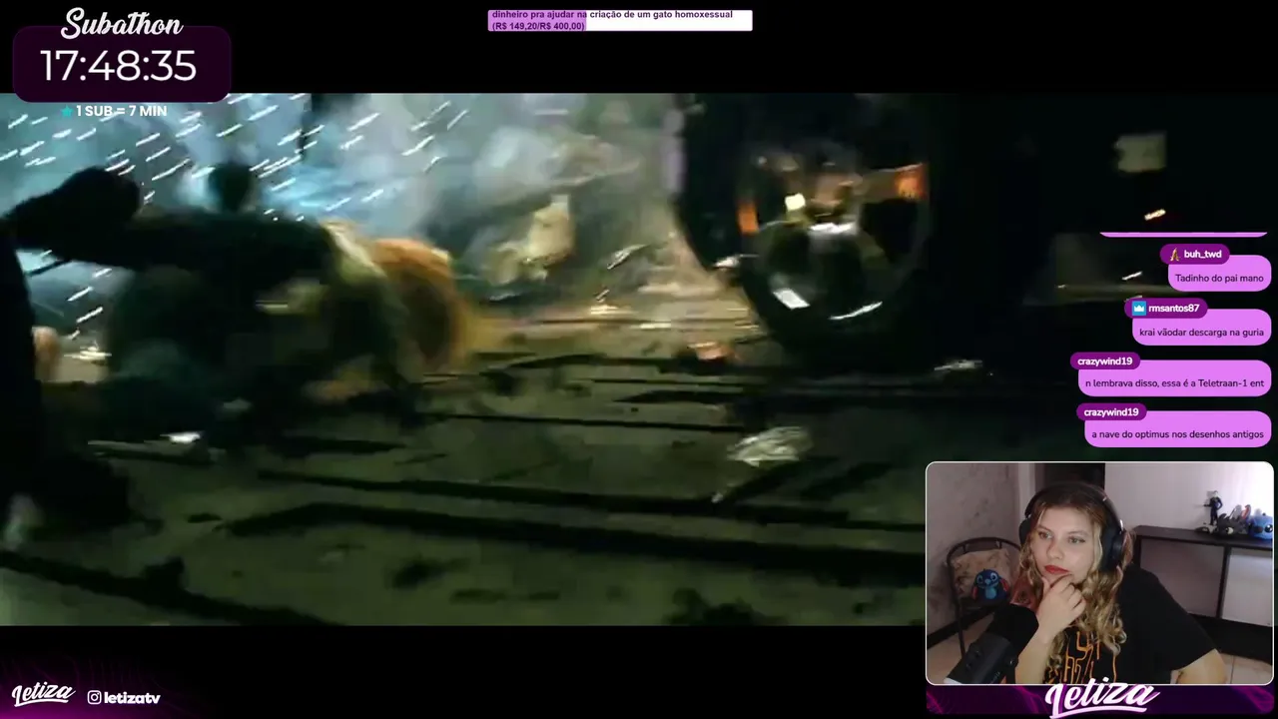Click the crown badge next to rmsantos87

pyautogui.click(x=1139, y=309)
